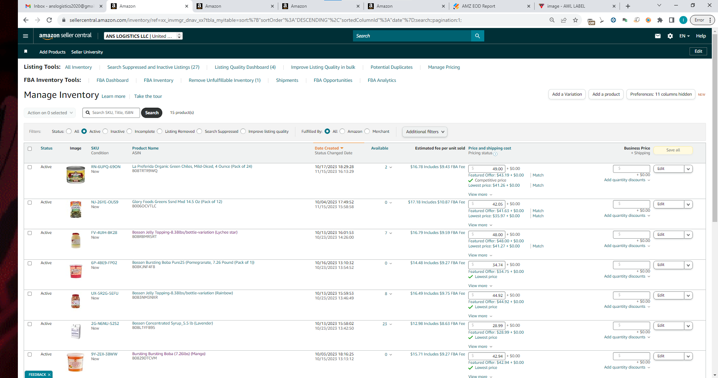Click the Amazon Seller Central logo
Viewport: 718px width, 378px height.
65,36
